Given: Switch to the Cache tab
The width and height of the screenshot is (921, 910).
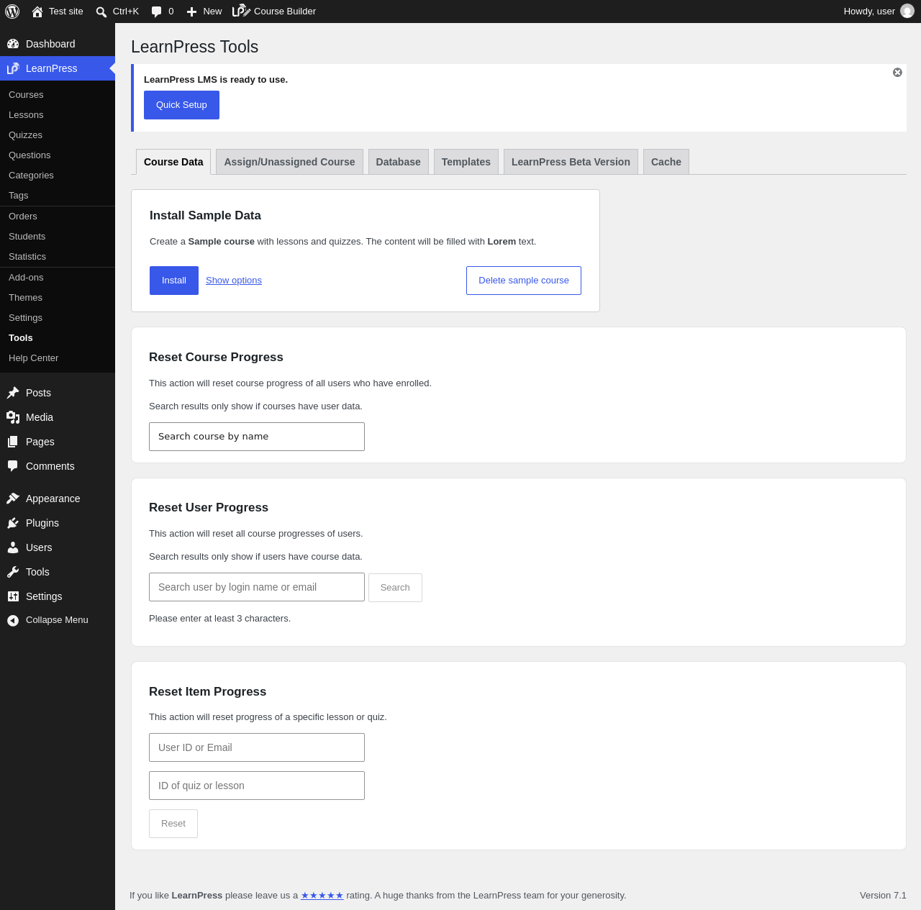Looking at the screenshot, I should point(666,162).
